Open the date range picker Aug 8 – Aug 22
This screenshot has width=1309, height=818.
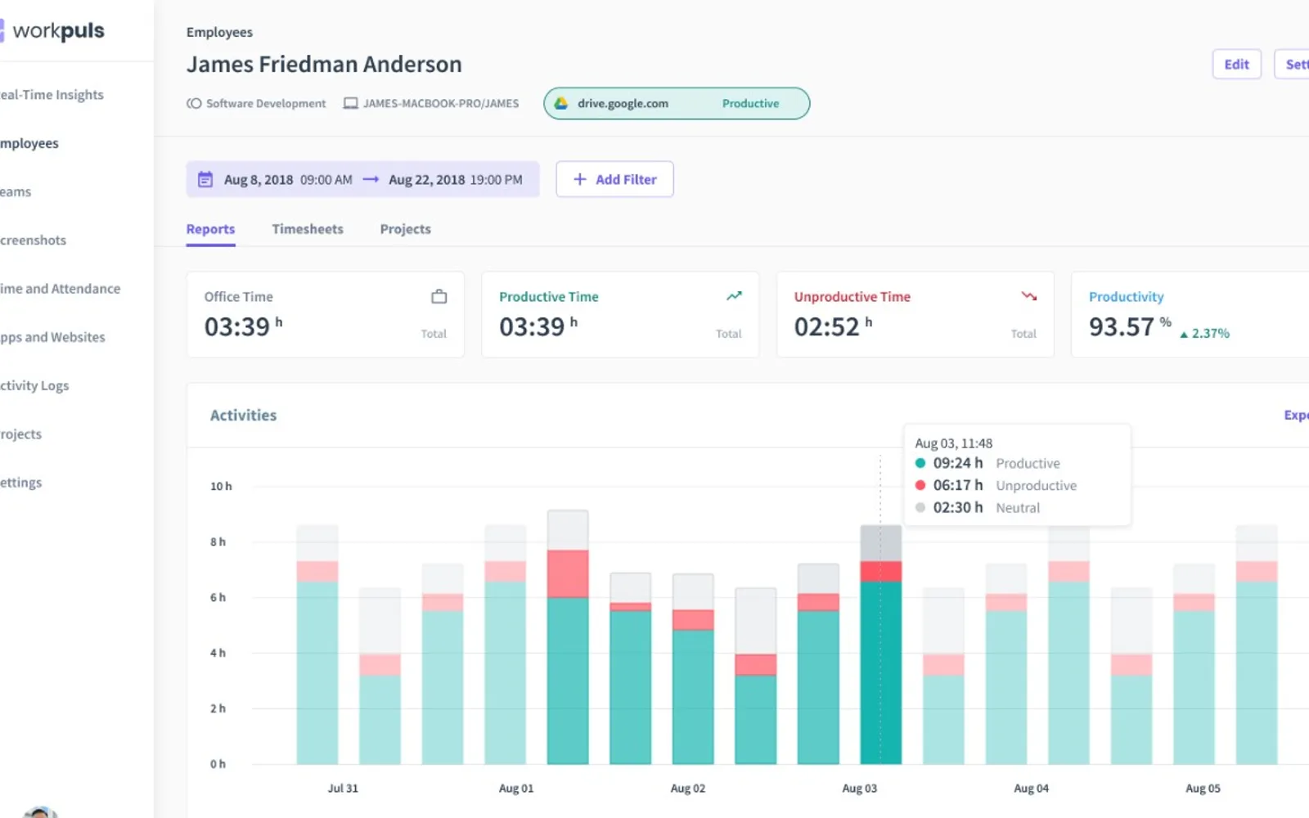coord(362,179)
